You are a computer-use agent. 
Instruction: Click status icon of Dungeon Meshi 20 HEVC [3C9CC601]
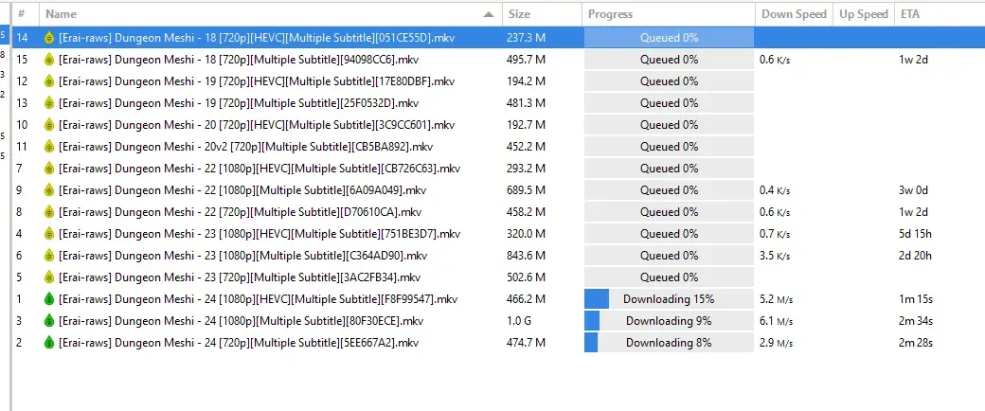point(49,125)
